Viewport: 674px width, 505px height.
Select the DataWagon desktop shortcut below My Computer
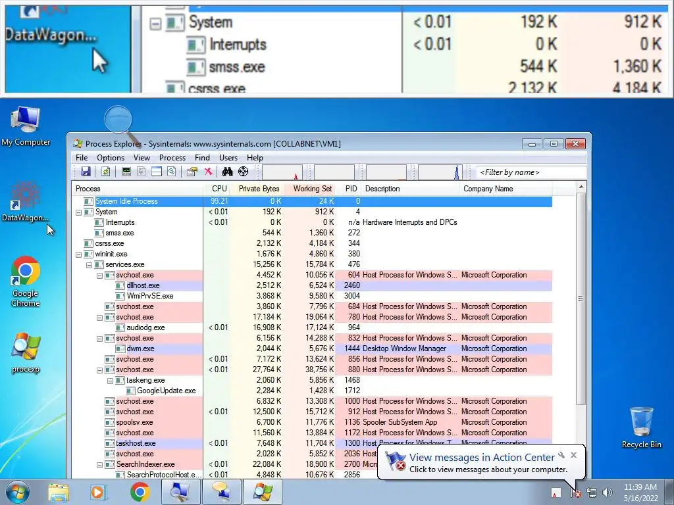click(x=26, y=202)
